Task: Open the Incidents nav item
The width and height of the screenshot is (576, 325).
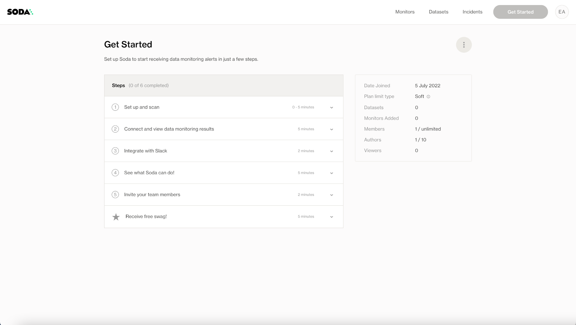Action: point(472,12)
